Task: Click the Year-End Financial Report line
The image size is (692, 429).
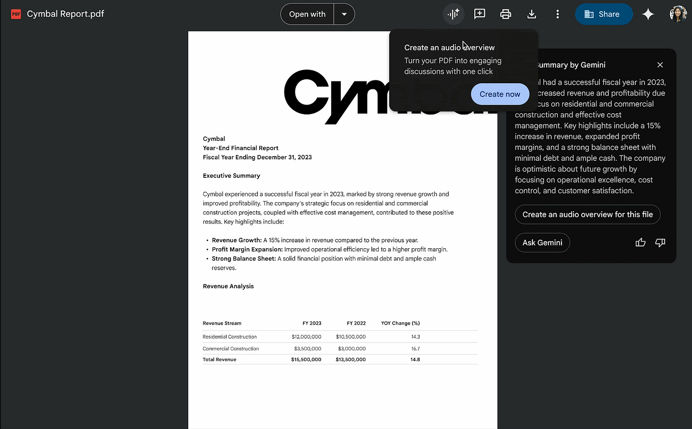Action: 240,148
